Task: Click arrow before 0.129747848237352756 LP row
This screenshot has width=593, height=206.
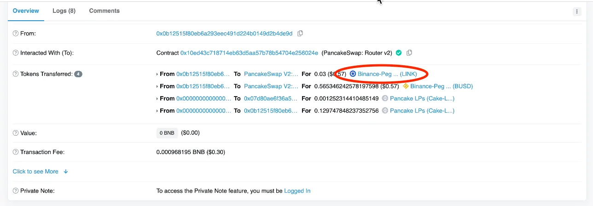Action: [x=158, y=111]
